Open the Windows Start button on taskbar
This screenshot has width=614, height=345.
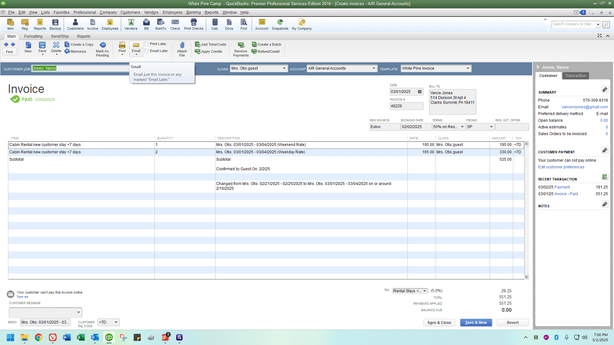point(11,337)
